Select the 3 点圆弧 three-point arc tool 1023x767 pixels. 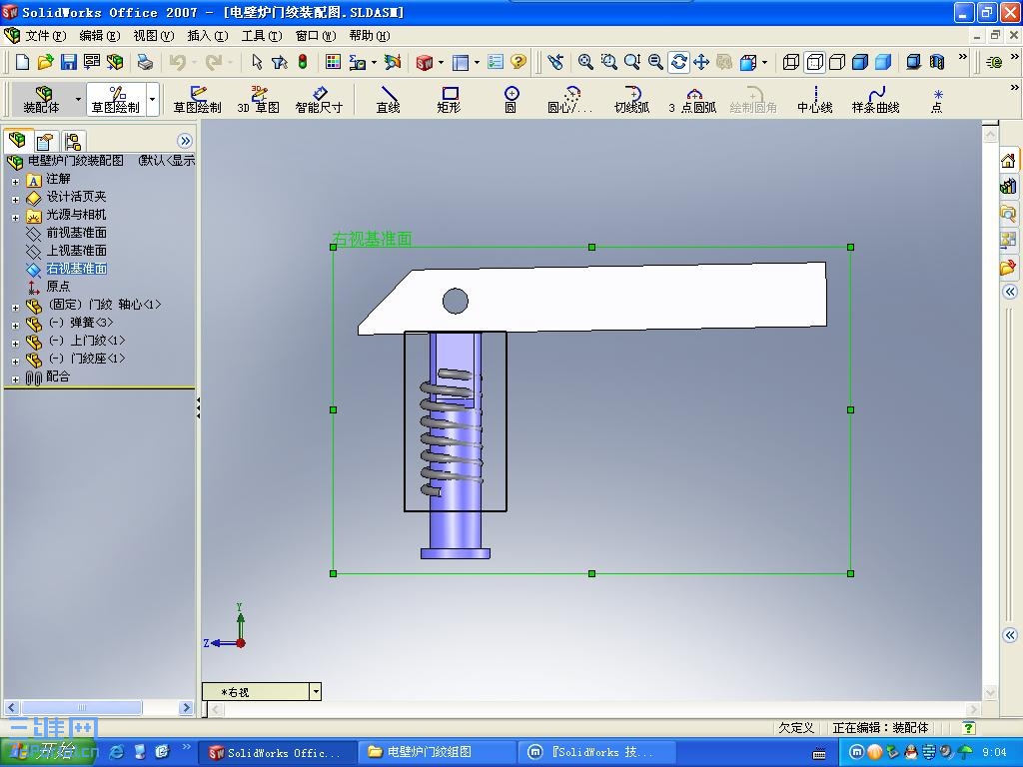pyautogui.click(x=692, y=100)
